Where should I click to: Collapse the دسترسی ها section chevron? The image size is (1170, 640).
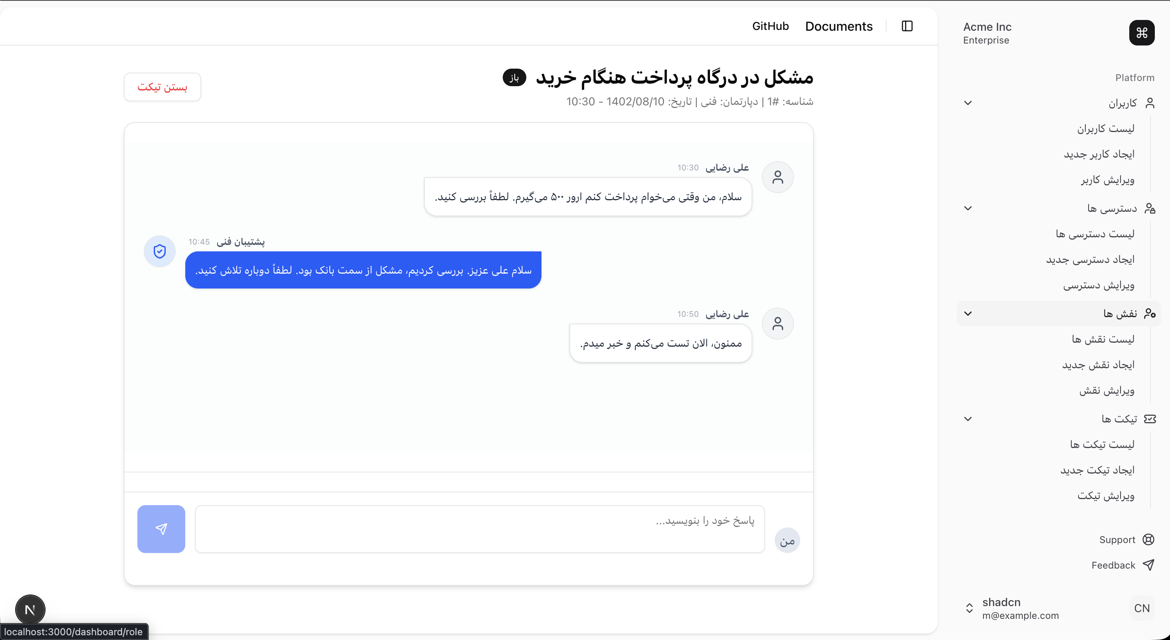pyautogui.click(x=968, y=208)
